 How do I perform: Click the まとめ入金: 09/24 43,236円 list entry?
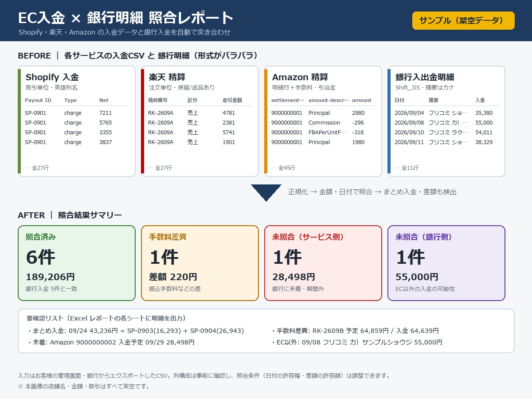pyautogui.click(x=135, y=331)
